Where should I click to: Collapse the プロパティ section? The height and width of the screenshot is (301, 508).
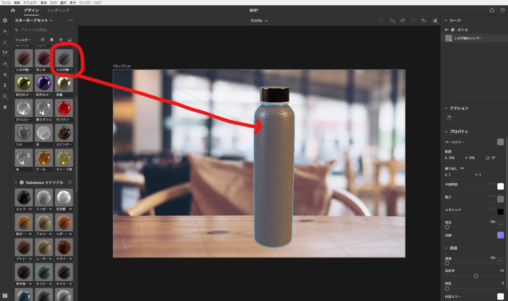point(446,132)
